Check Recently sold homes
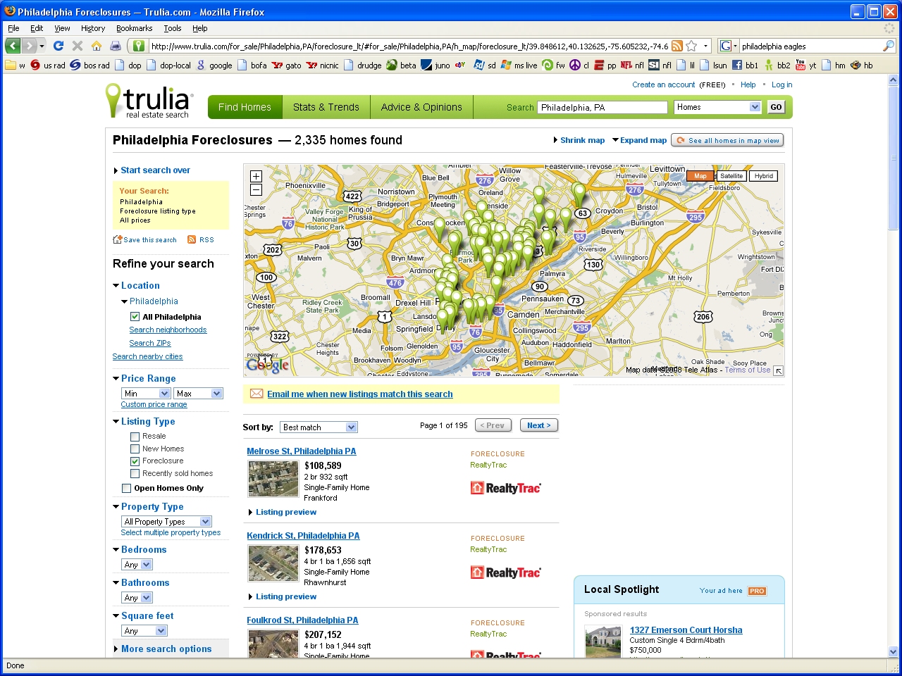 point(135,474)
